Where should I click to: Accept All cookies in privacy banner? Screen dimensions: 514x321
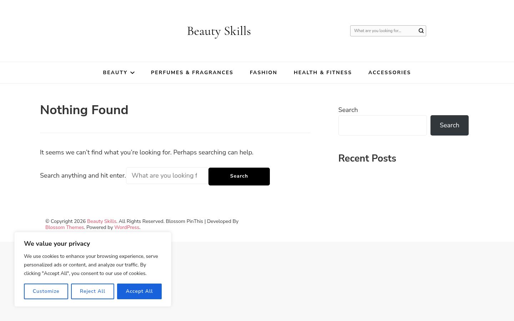[x=139, y=291]
